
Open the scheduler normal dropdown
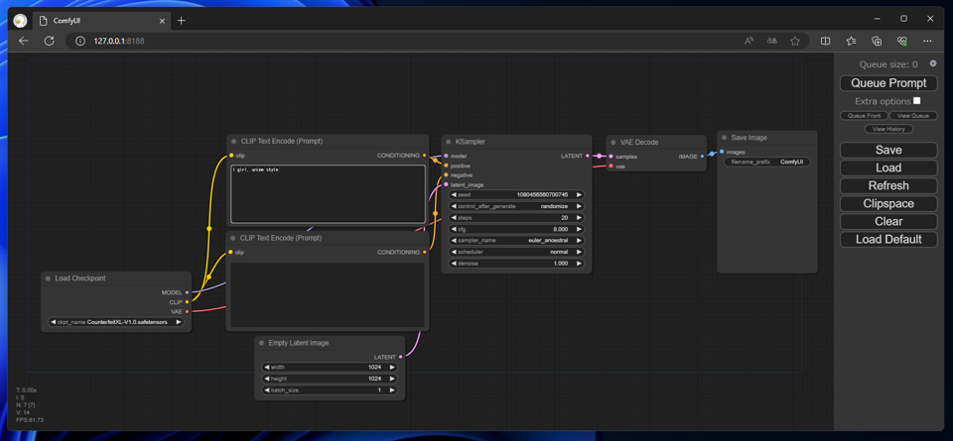click(516, 252)
